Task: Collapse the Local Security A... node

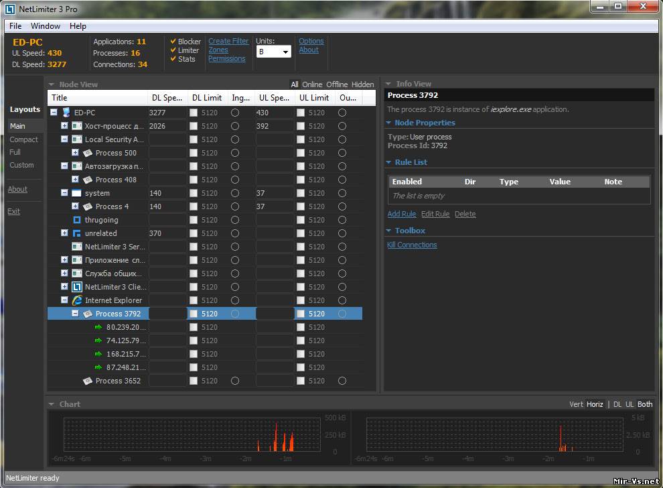Action: pos(64,139)
